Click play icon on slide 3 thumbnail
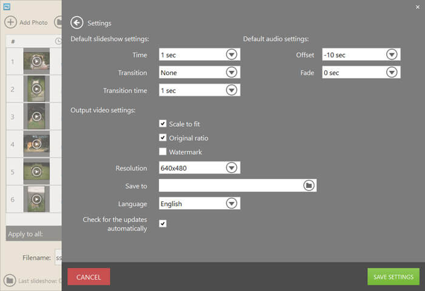 tap(36, 116)
